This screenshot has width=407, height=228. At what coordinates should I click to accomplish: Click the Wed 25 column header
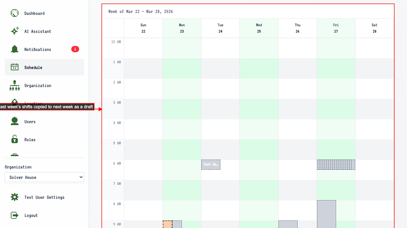tap(259, 28)
